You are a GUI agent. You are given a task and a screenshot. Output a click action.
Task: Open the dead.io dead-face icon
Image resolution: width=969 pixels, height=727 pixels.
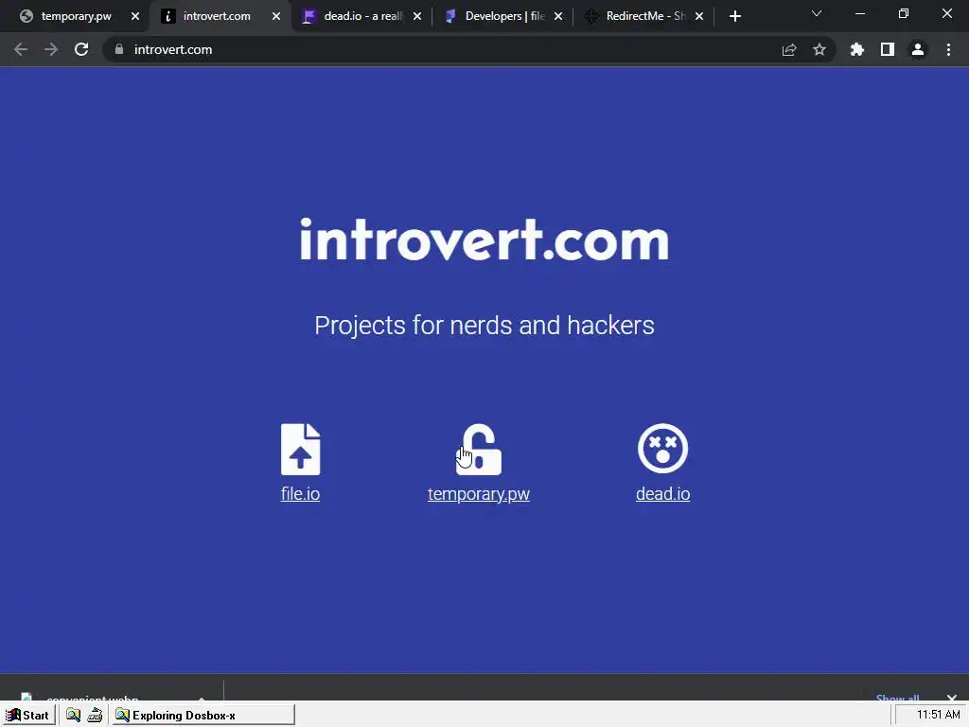click(662, 448)
